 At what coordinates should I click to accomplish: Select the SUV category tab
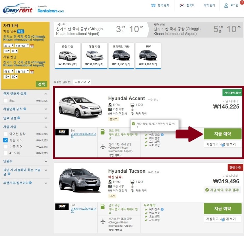(148, 55)
